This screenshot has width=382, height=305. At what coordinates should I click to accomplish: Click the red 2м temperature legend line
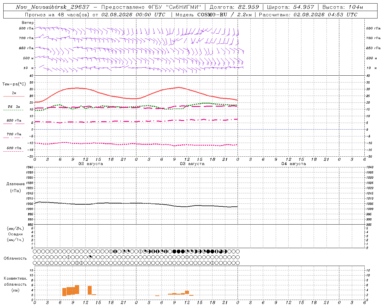tap(14, 96)
